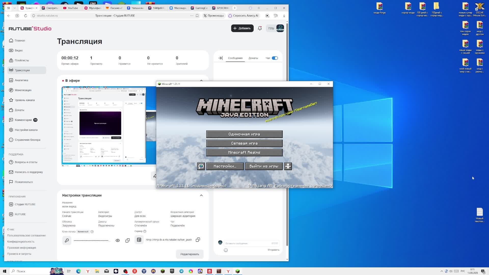489x275 pixels.
Task: Collapse the В эфире section
Action: [201, 80]
